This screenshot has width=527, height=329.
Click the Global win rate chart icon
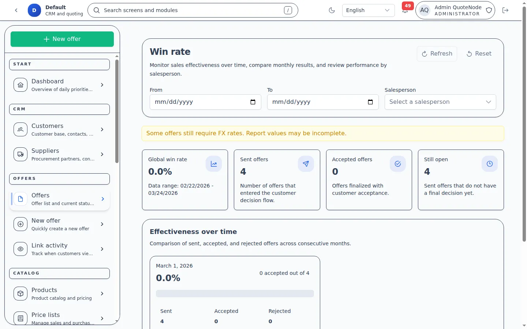tap(214, 164)
